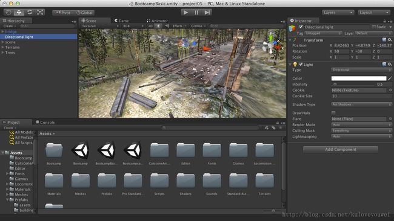
Task: Open the RGB render mode dropdown
Action: pyautogui.click(x=133, y=26)
